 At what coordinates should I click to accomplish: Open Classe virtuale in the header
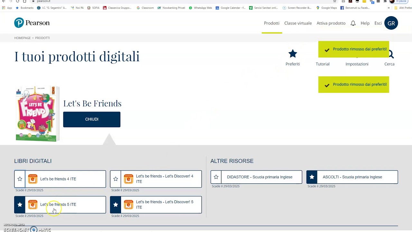coord(298,23)
